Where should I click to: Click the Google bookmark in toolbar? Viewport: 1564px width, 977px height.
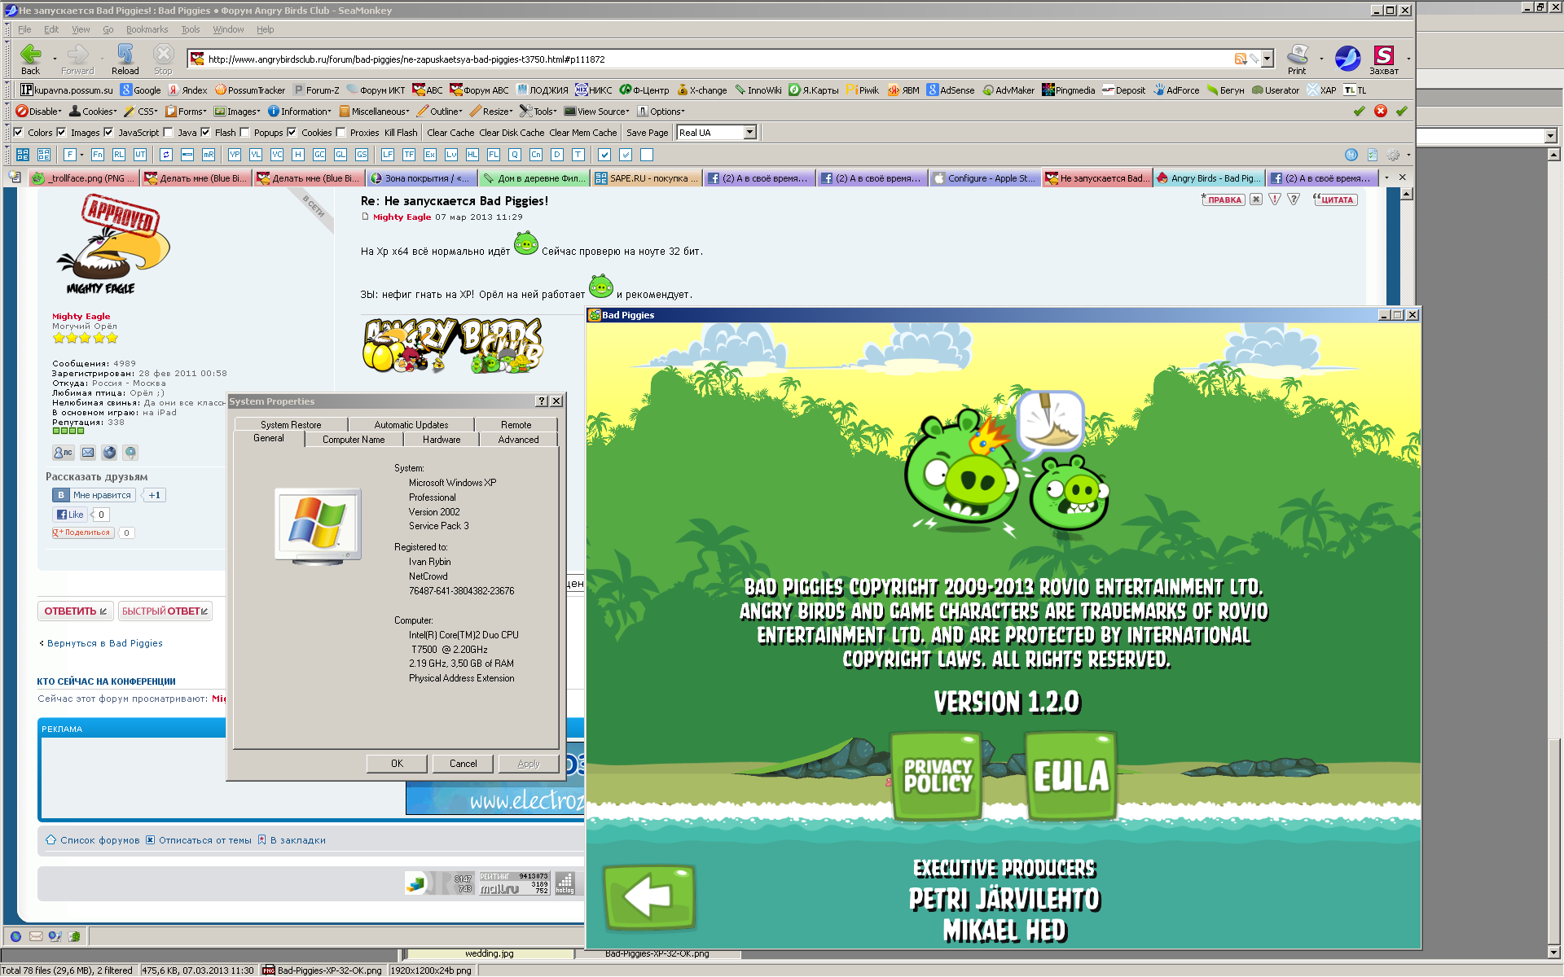[140, 90]
